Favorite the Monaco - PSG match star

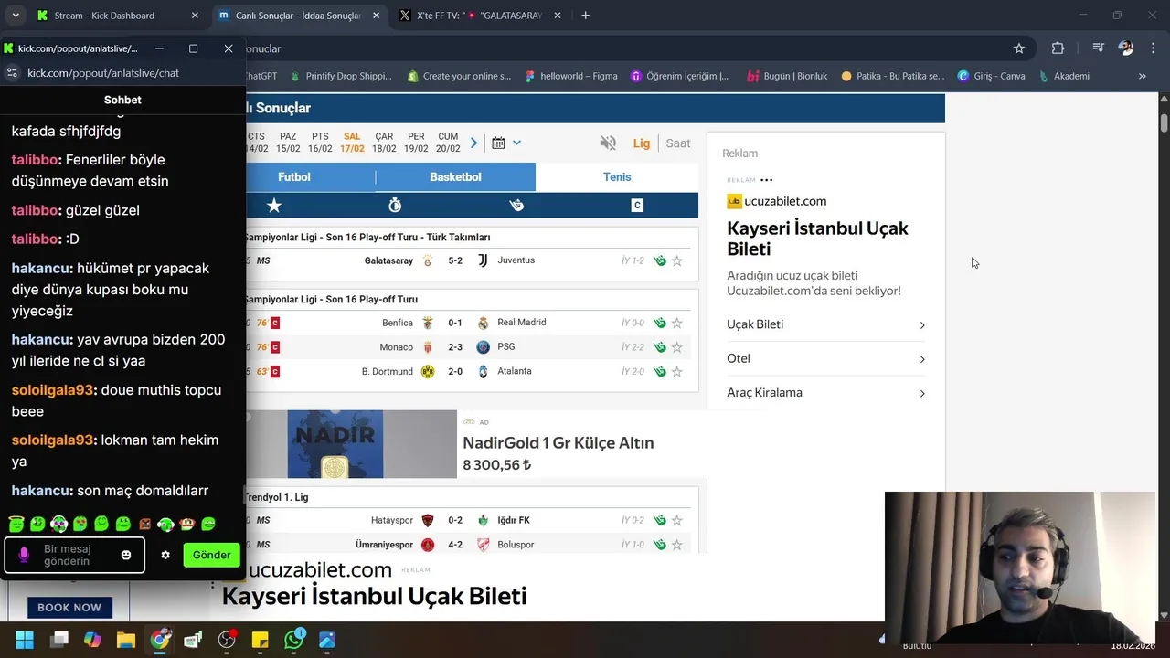pos(677,347)
